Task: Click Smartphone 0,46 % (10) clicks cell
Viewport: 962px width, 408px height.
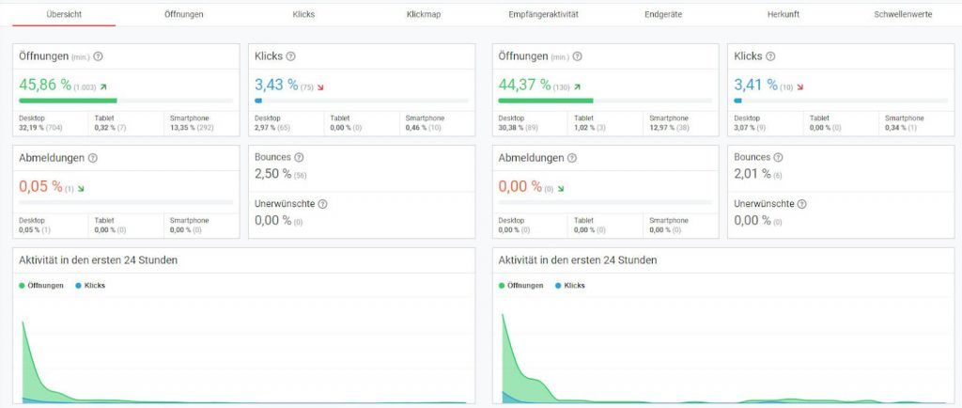Action: (x=437, y=123)
